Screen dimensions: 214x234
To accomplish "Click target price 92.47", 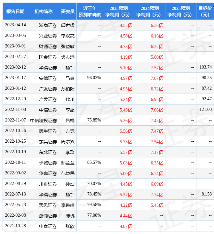I will pos(207,99).
